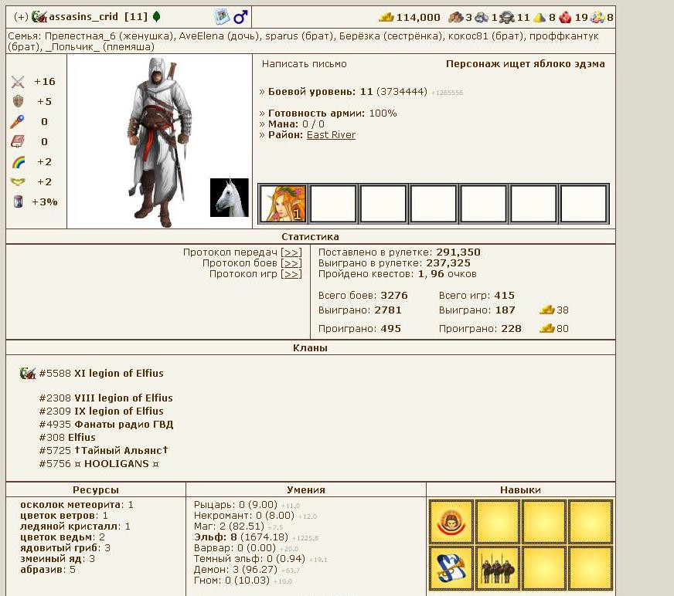The width and height of the screenshot is (674, 596).
Task: Click the crossed swords attack icon
Action: click(x=18, y=82)
